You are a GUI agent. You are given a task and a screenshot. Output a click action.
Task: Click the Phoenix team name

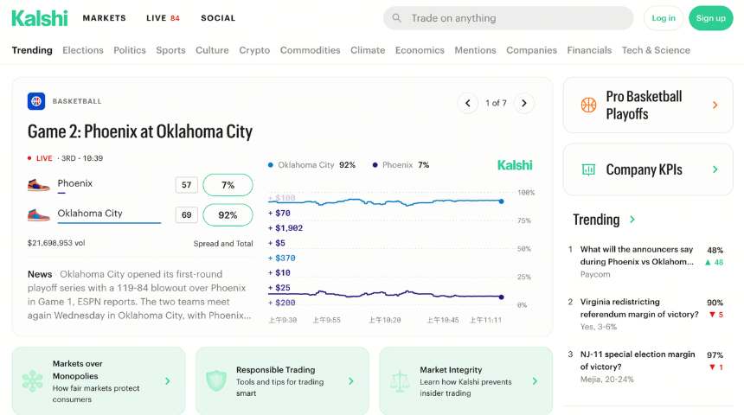(x=75, y=183)
